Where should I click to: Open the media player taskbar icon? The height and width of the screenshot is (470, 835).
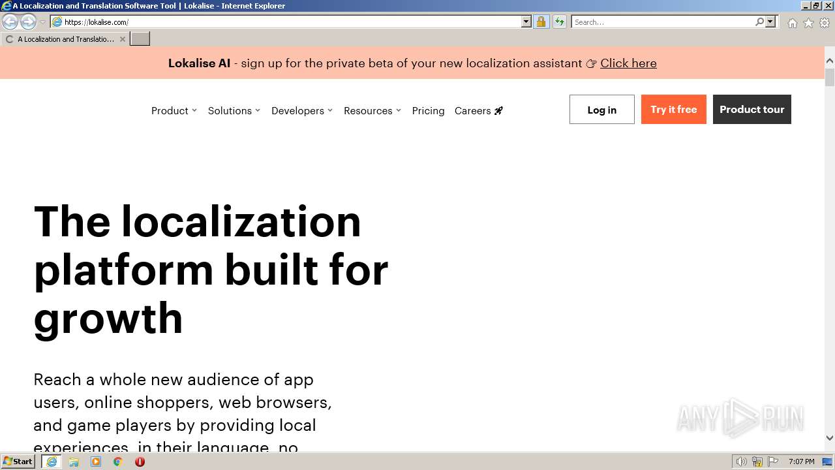point(96,462)
